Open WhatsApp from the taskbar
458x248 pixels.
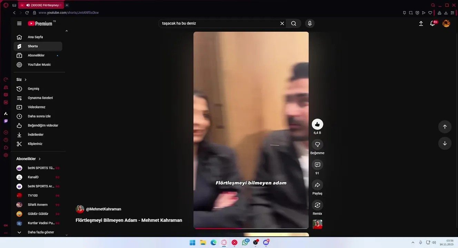[245, 242]
